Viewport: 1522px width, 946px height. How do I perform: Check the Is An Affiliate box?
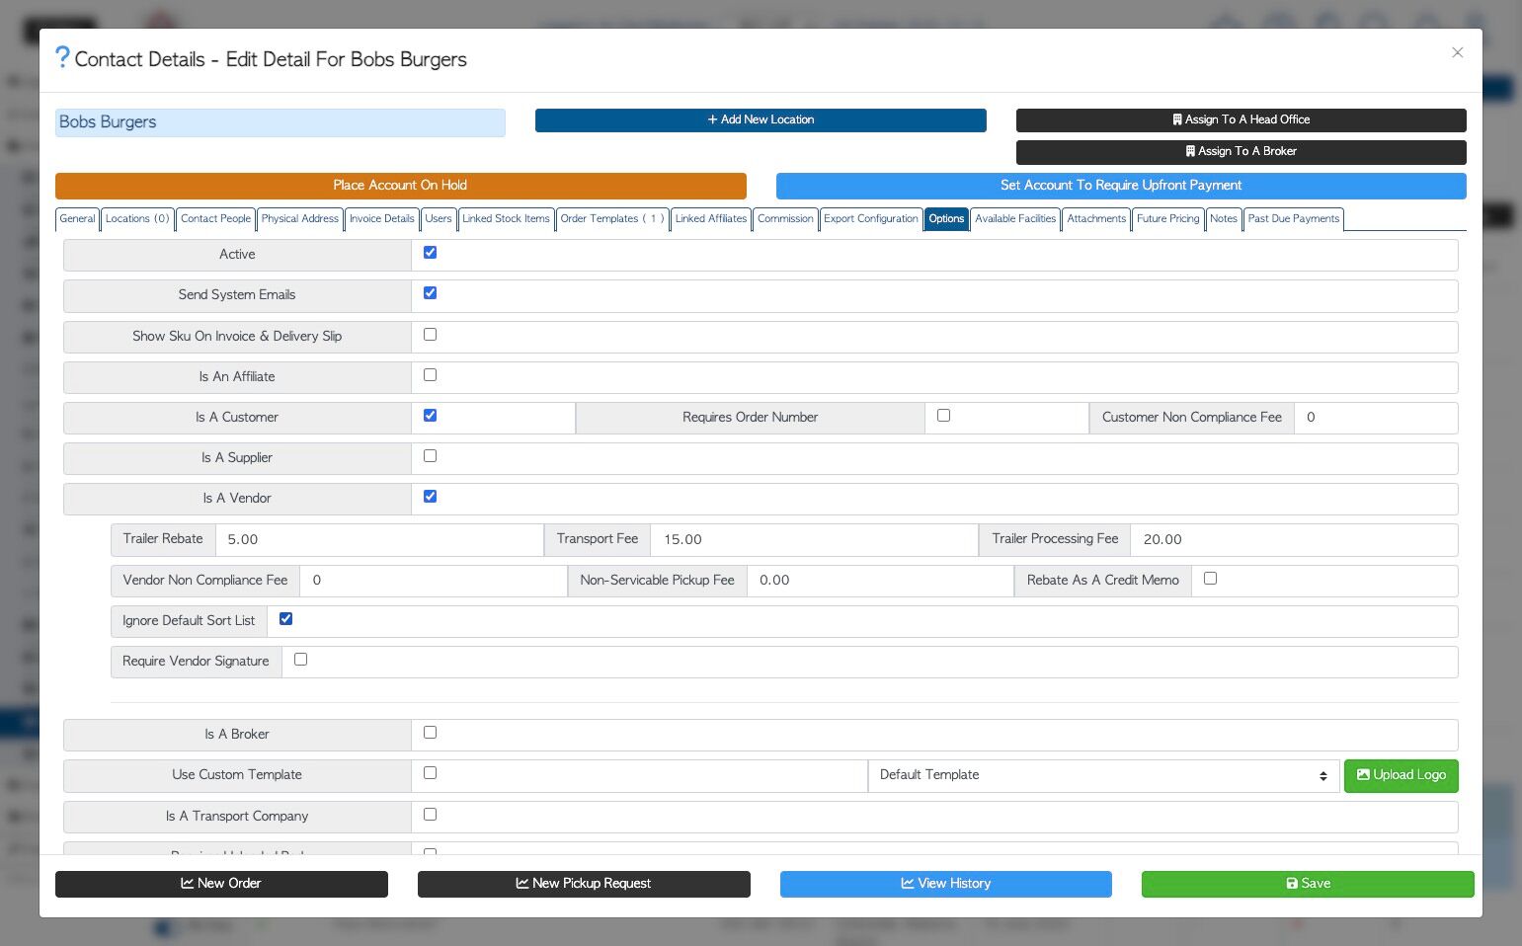click(x=430, y=375)
